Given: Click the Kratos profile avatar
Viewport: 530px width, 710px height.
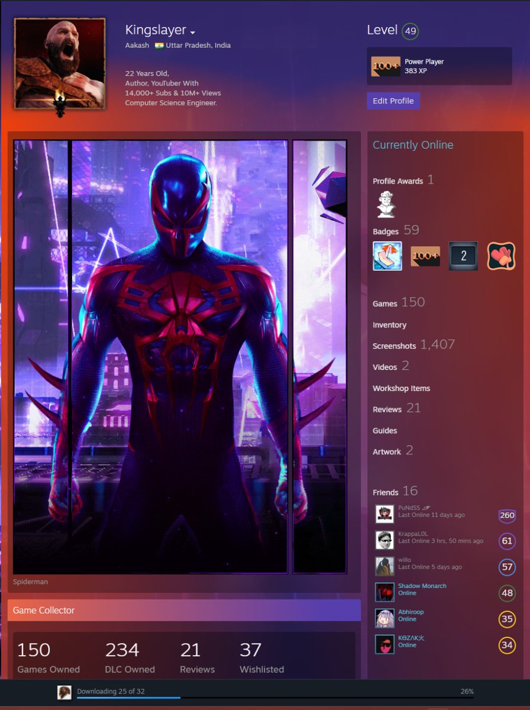Looking at the screenshot, I should click(x=60, y=64).
